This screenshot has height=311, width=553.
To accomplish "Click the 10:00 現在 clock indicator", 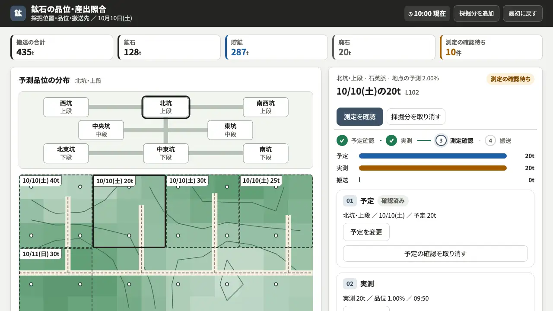I will pos(427,13).
